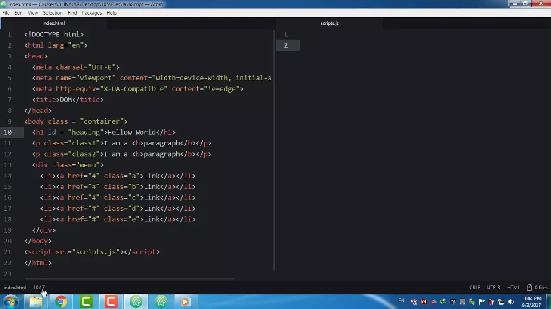Click the paragraph line with class="class2"
The image size is (551, 309).
pyautogui.click(x=122, y=154)
